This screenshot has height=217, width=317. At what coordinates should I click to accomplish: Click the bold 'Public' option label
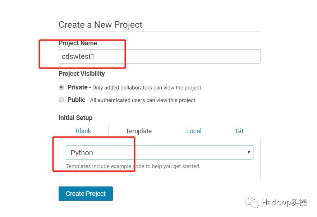76,100
